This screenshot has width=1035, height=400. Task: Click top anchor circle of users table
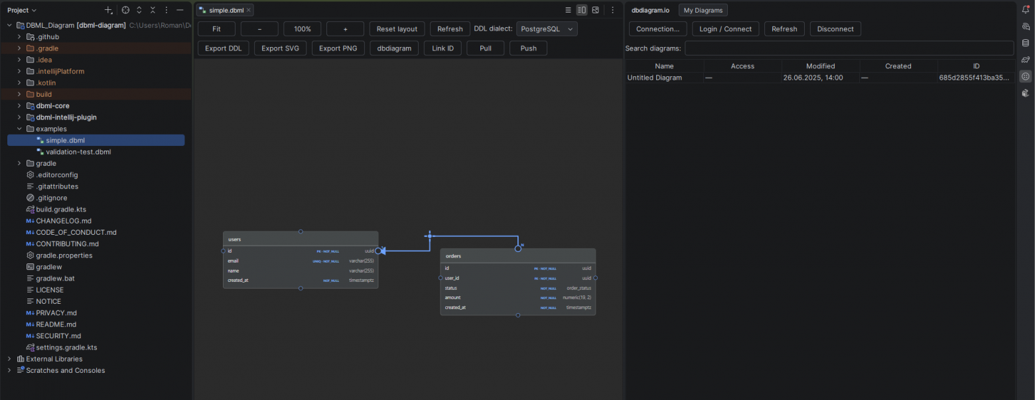click(301, 232)
